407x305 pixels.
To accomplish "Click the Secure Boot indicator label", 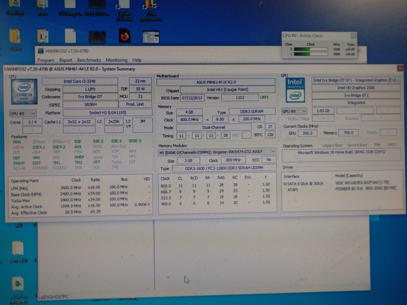I will click(x=357, y=145).
